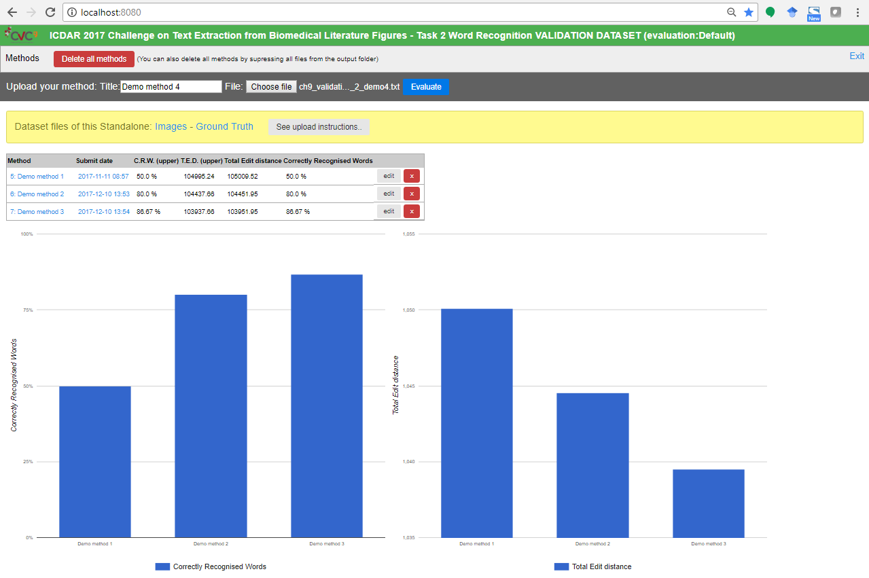Open Chrome's three-dot menu
The height and width of the screenshot is (578, 869).
coord(857,12)
